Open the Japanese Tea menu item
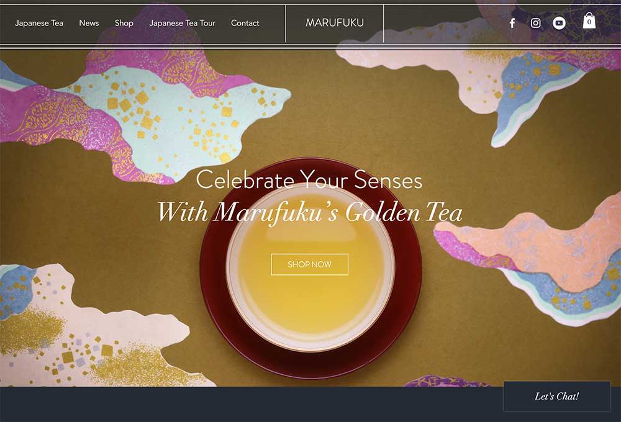 39,23
